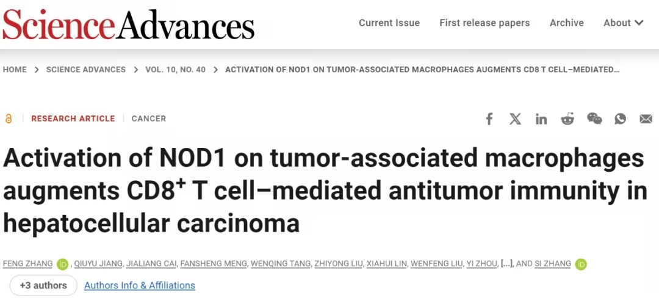Image resolution: width=659 pixels, height=303 pixels.
Task: Share article on LinkedIn
Action: click(x=541, y=119)
